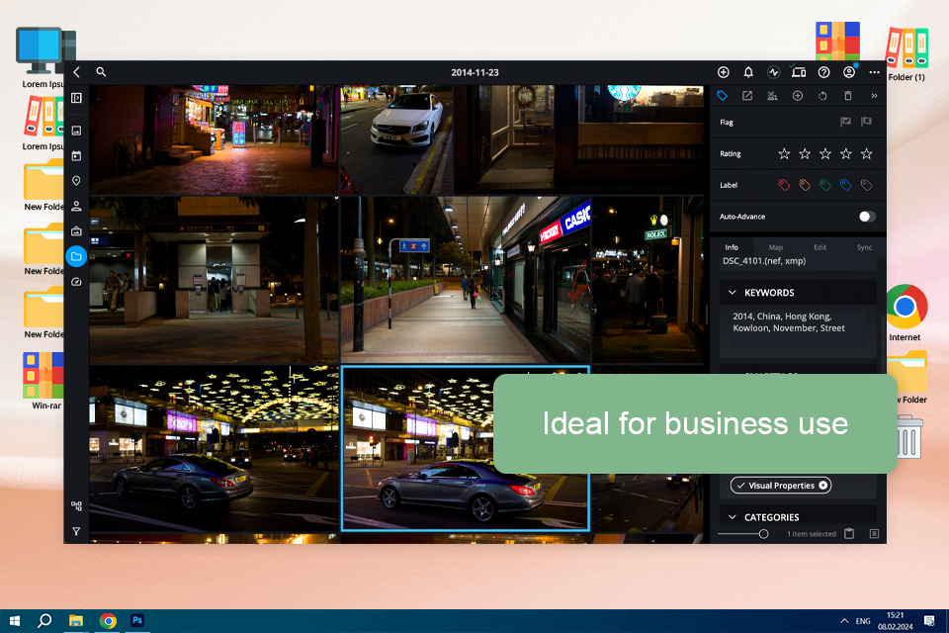Open the hierarchy tree icon in sidebar
The image size is (949, 633).
[76, 505]
